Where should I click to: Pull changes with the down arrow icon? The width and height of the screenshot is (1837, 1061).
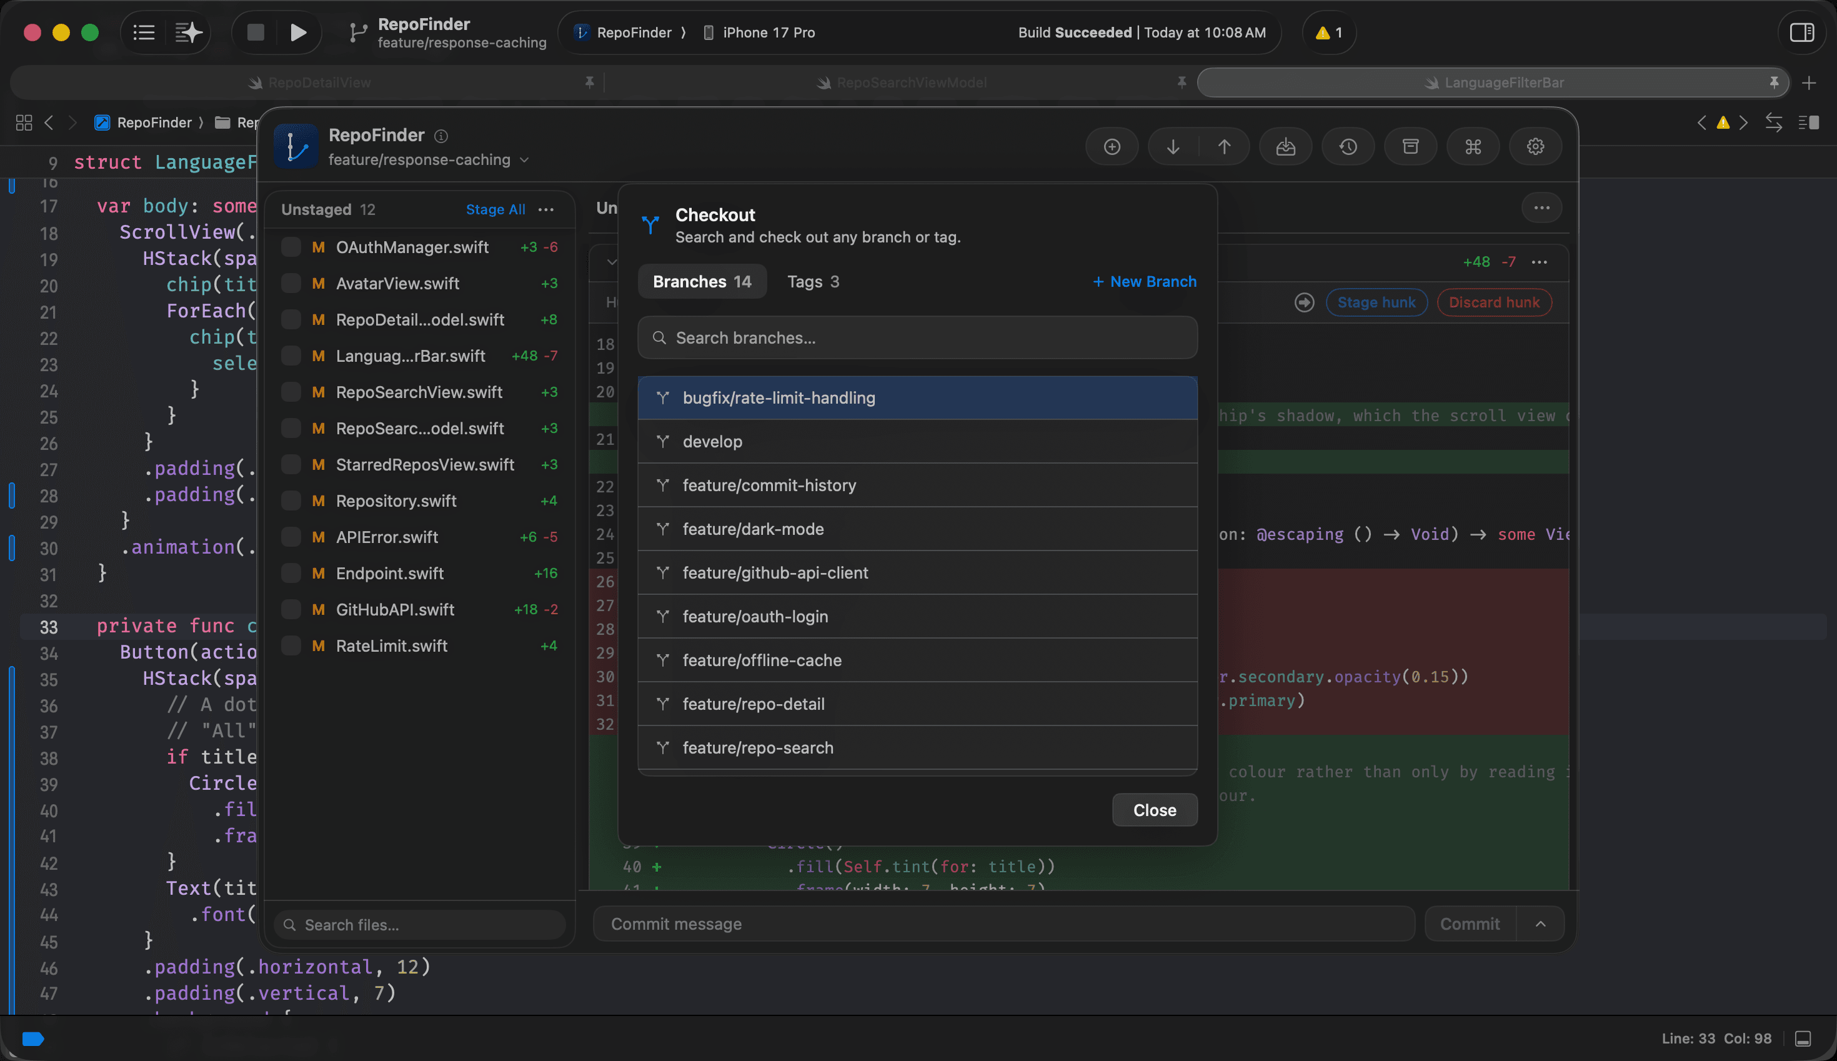(x=1173, y=146)
